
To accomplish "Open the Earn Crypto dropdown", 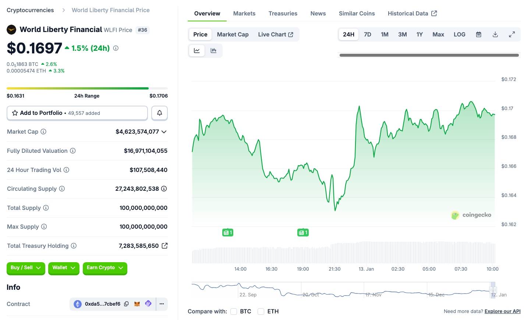I will [105, 268].
